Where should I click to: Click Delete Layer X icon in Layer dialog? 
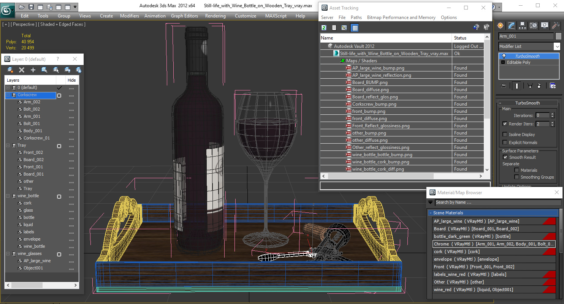(x=22, y=70)
